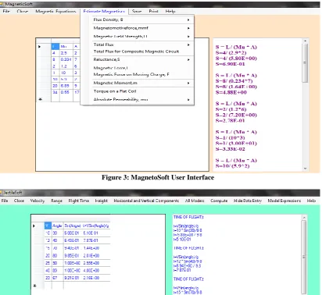Select Torque on a Flat Coil
The width and height of the screenshot is (322, 295).
pyautogui.click(x=115, y=91)
